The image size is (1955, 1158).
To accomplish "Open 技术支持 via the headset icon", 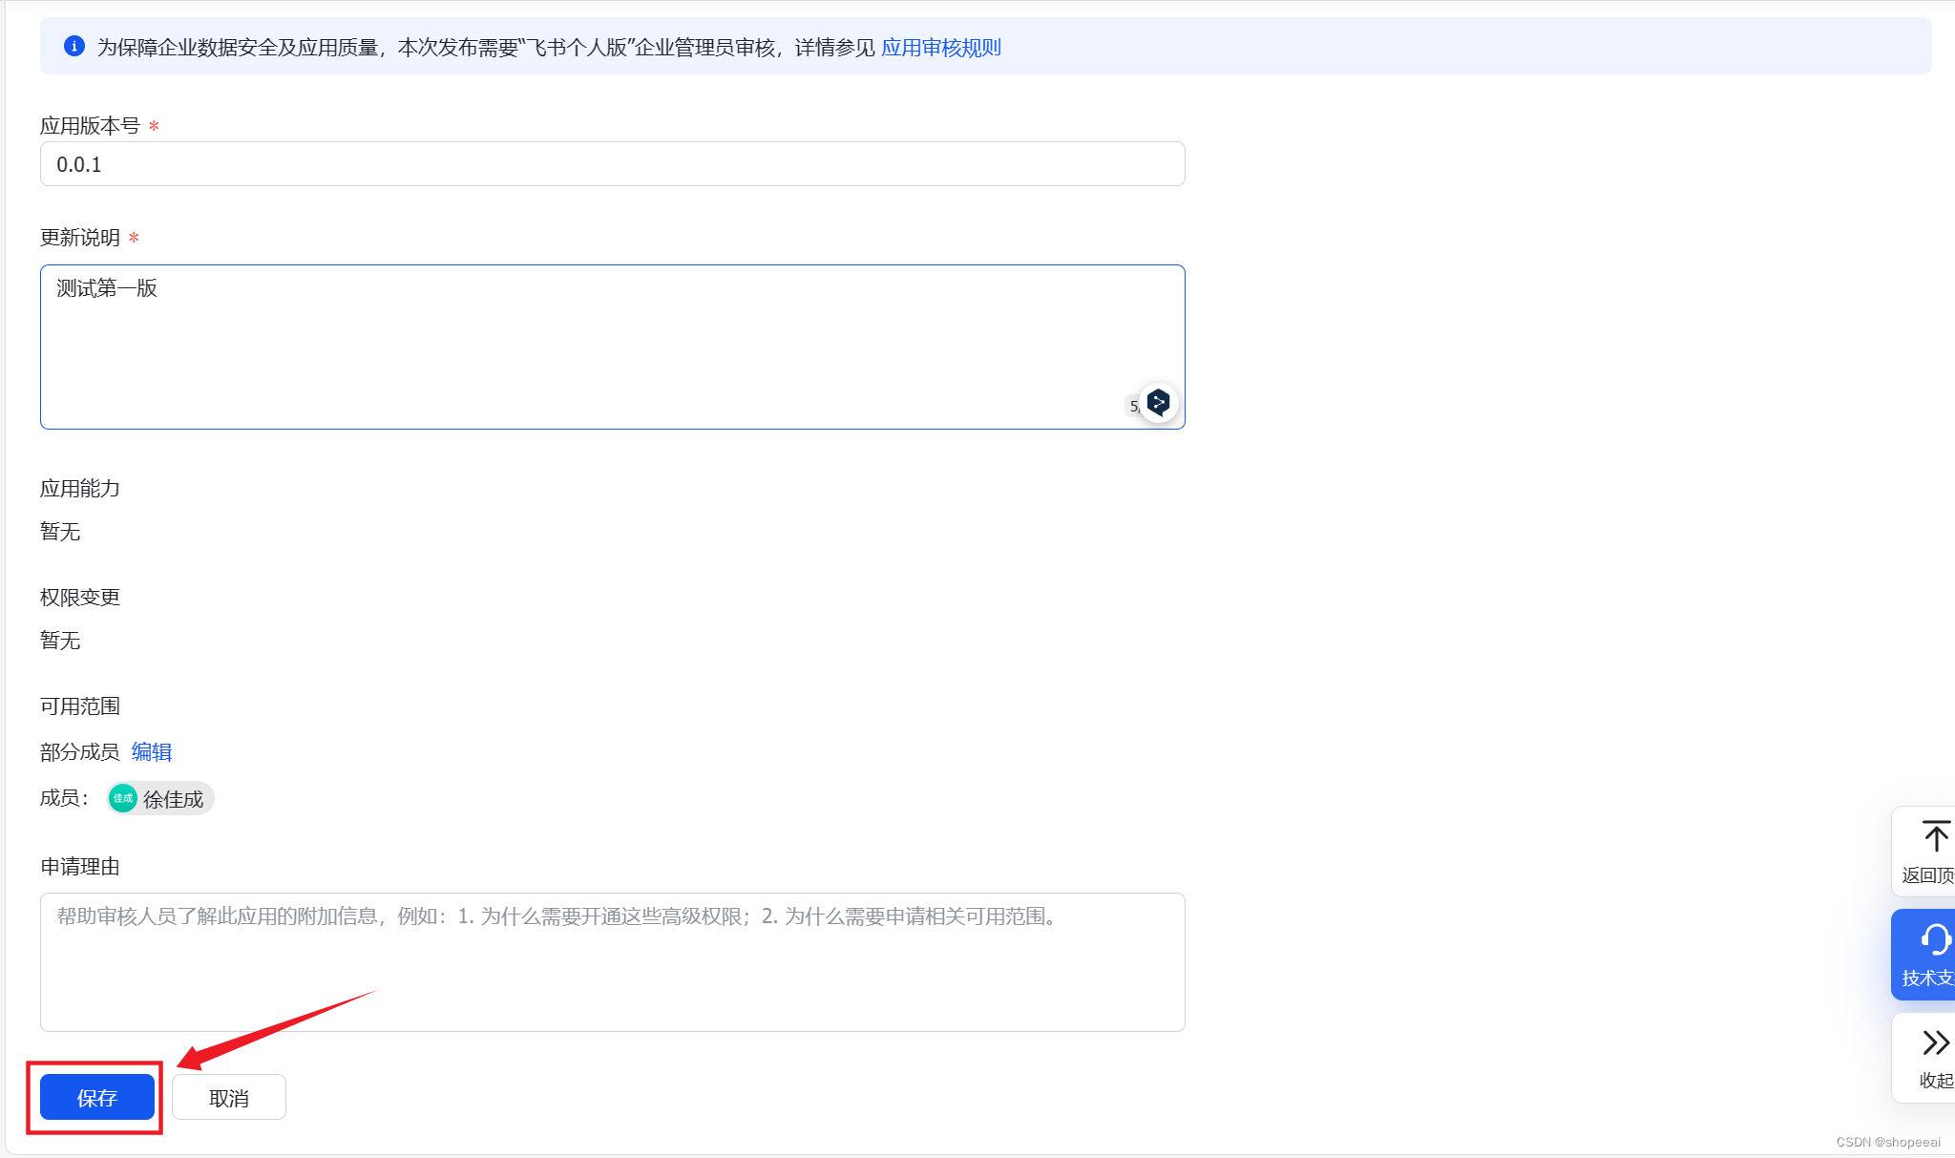I will (1935, 940).
